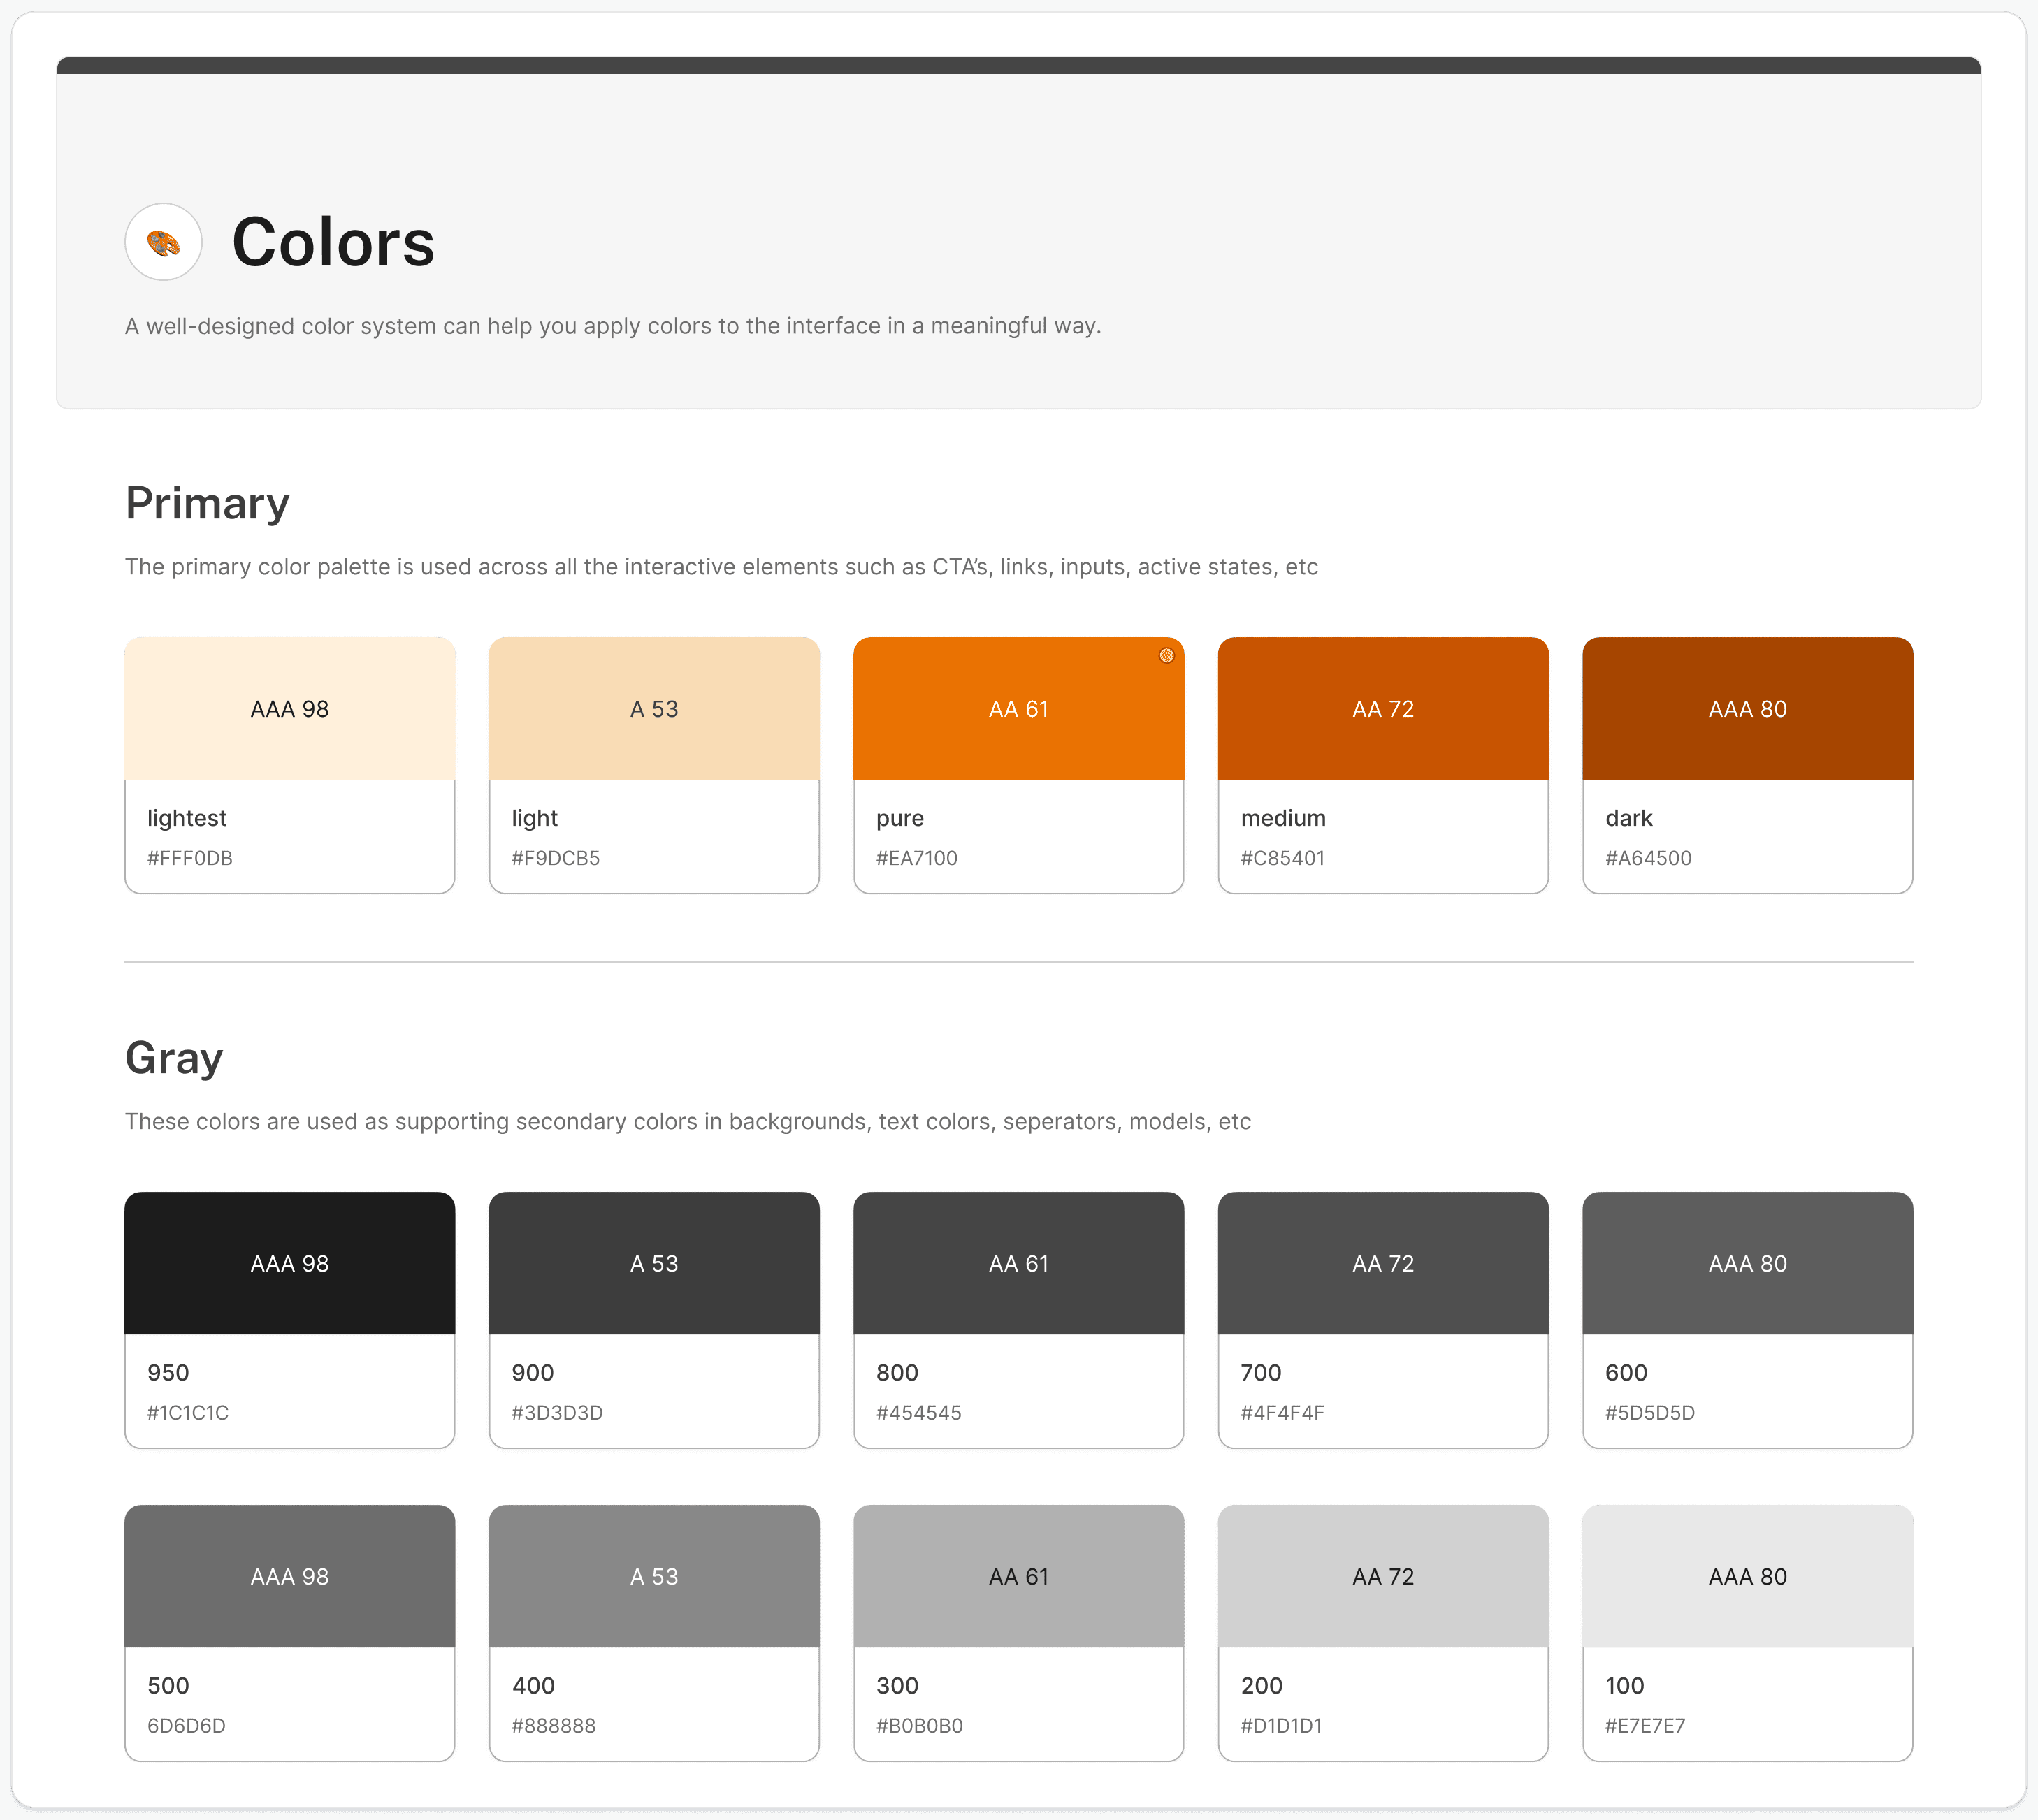Click the '950' gray shade label
Viewport: 2038px width, 1820px height.
point(168,1373)
